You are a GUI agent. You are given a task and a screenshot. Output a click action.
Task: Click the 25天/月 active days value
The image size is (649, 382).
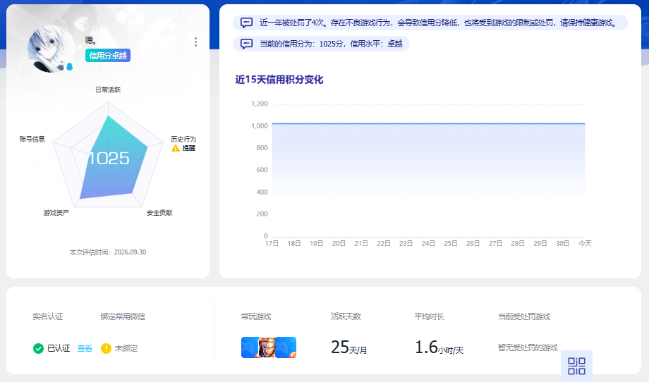349,347
